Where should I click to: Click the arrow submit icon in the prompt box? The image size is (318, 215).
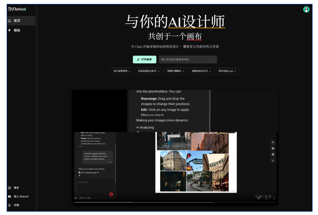(x=213, y=60)
